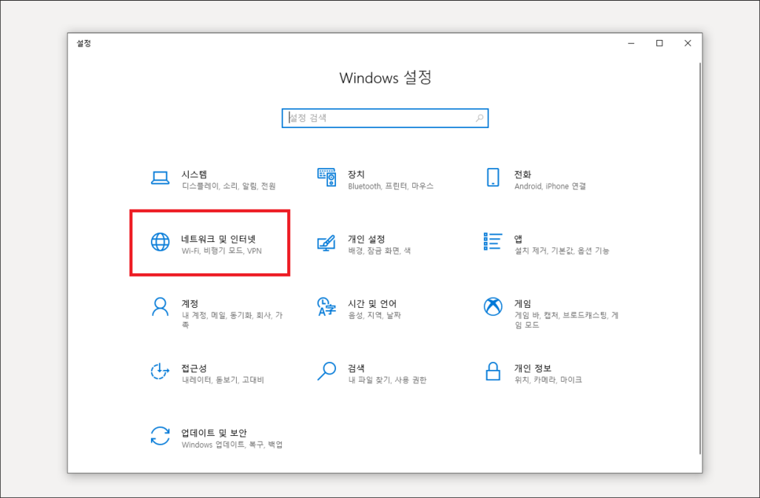Click the 설정 window title text
This screenshot has width=760, height=498.
coord(83,43)
